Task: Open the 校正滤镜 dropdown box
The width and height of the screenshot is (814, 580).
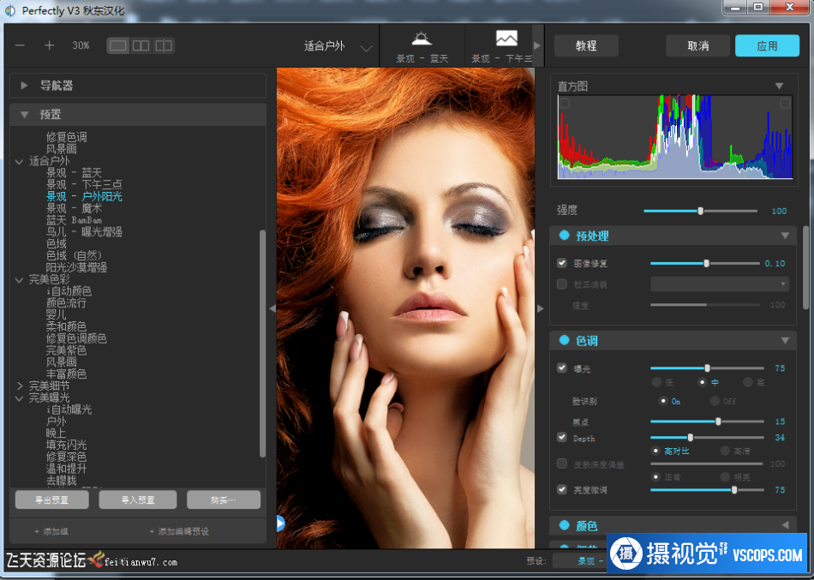Action: [720, 284]
